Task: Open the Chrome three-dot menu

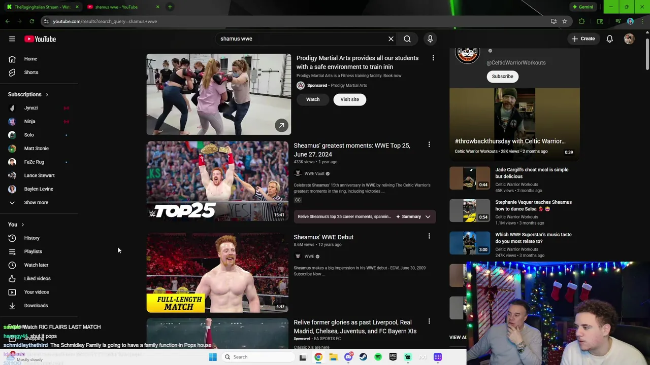Action: 642,21
